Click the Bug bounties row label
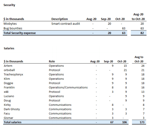 (x=13, y=28)
